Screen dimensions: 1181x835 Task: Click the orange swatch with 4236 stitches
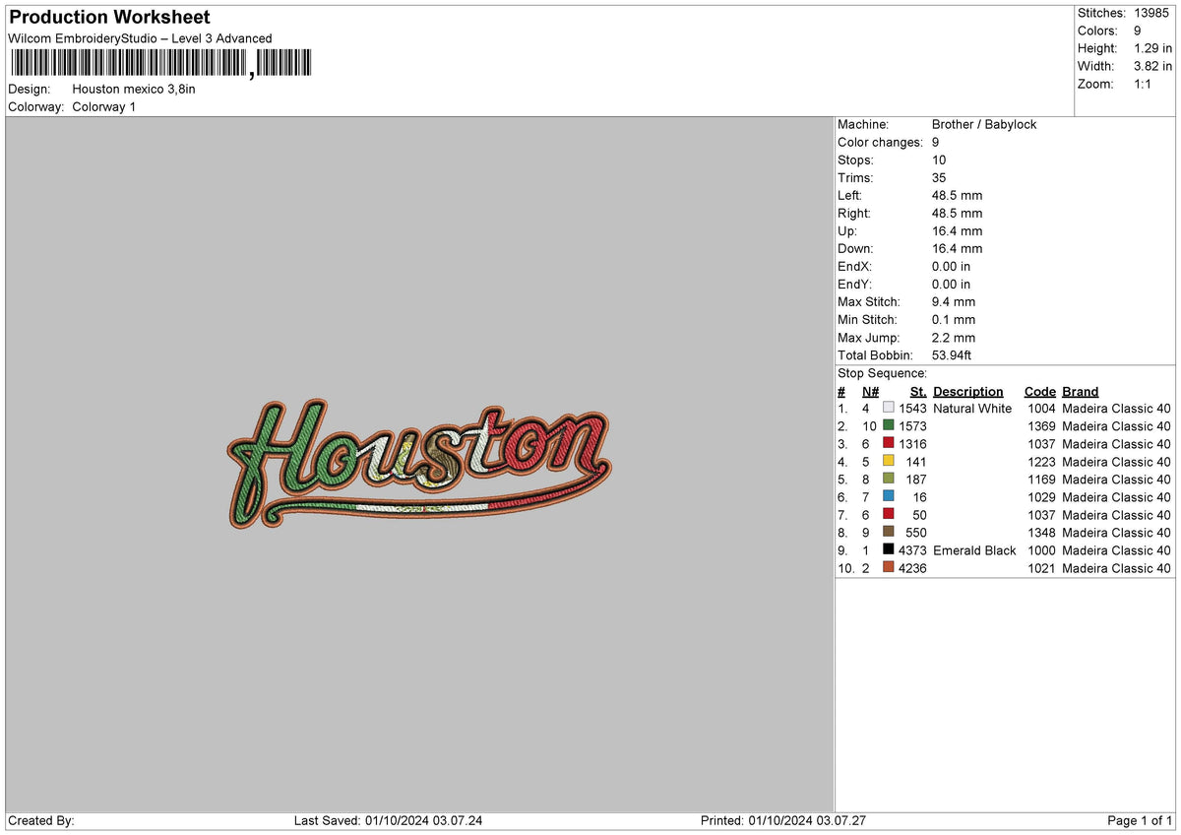pos(889,567)
